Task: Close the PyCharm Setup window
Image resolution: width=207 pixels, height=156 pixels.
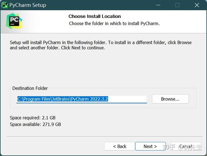Action: (x=197, y=5)
